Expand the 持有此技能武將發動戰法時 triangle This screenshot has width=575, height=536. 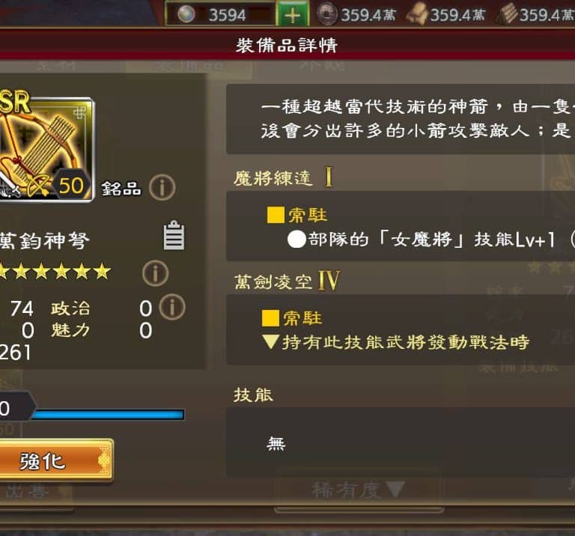pos(271,342)
